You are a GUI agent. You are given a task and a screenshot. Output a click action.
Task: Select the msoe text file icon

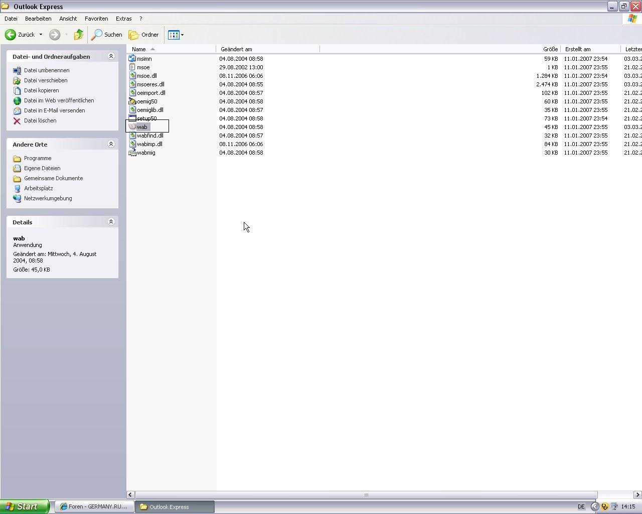coord(132,67)
